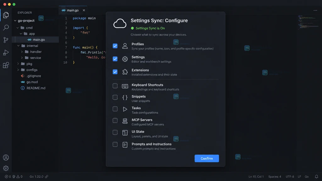
Task: Collapse the cmd folder chevron
Action: [18, 28]
